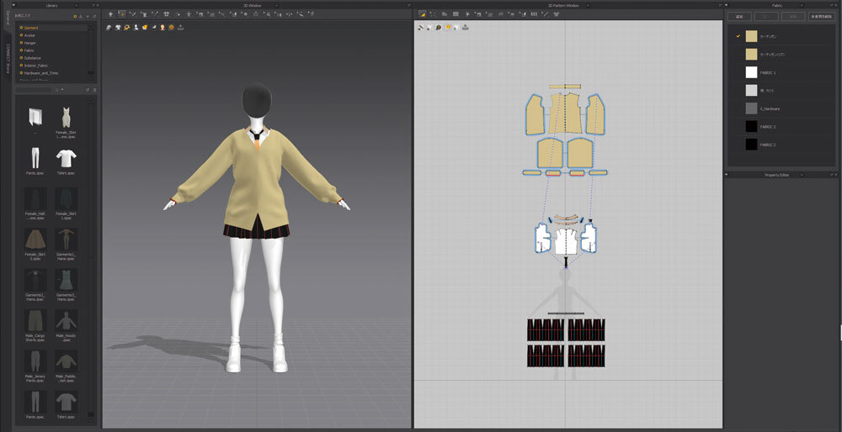This screenshot has height=432, width=842.
Task: Select the highlighted edit pattern tool in 2D toolbar
Action: 423,15
